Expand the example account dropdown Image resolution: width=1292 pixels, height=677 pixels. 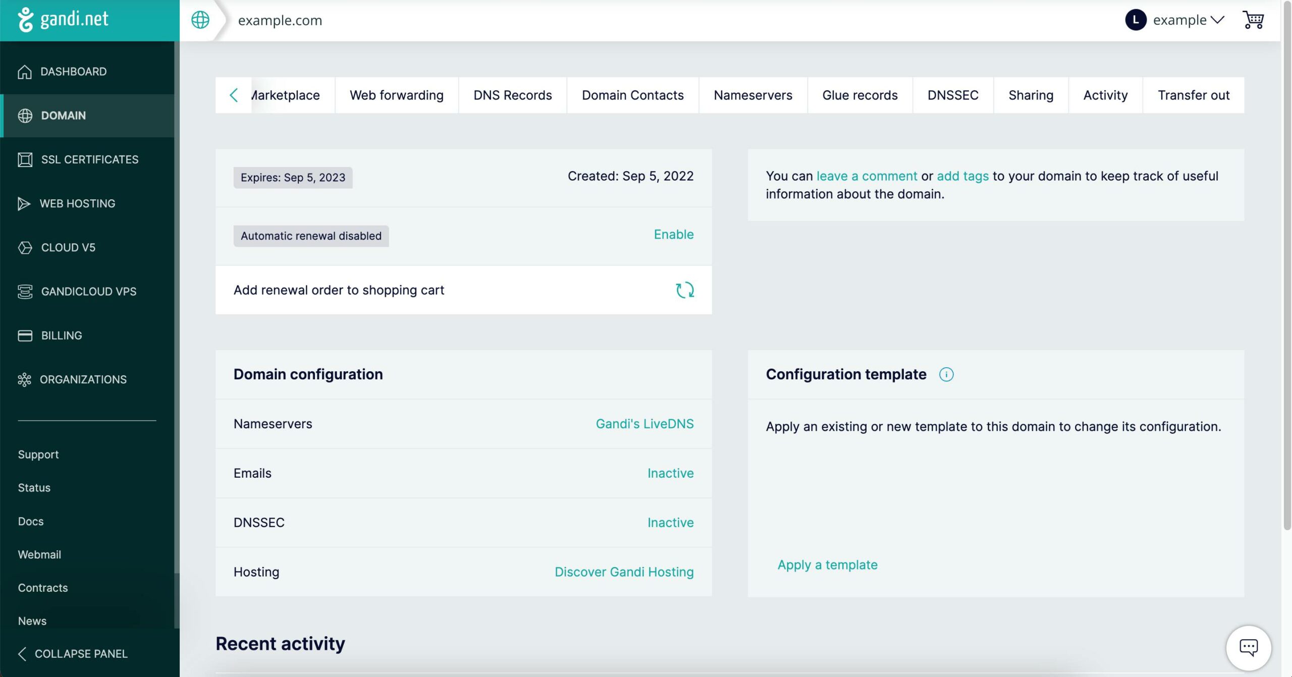pyautogui.click(x=1189, y=20)
